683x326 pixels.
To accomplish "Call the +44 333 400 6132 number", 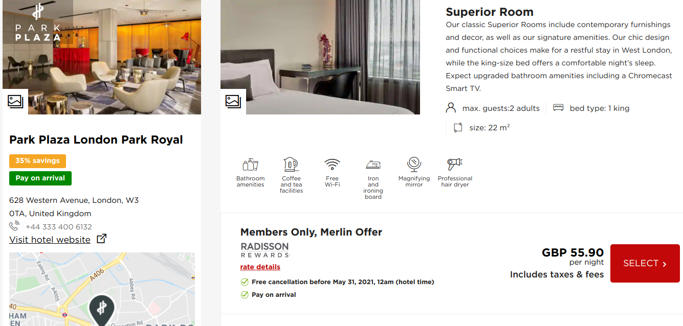I will 59,227.
